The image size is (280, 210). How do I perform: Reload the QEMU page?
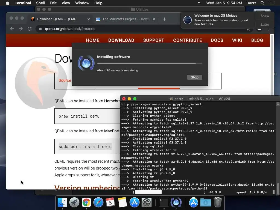[x=30, y=29]
